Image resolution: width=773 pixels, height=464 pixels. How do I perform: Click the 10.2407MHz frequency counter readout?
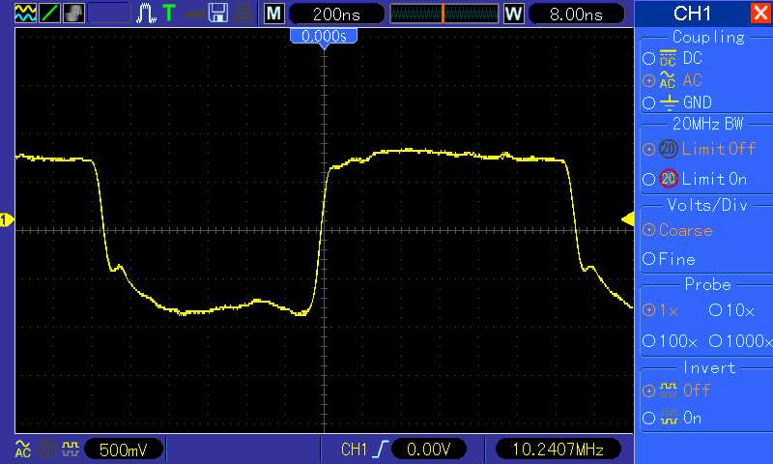[x=558, y=449]
